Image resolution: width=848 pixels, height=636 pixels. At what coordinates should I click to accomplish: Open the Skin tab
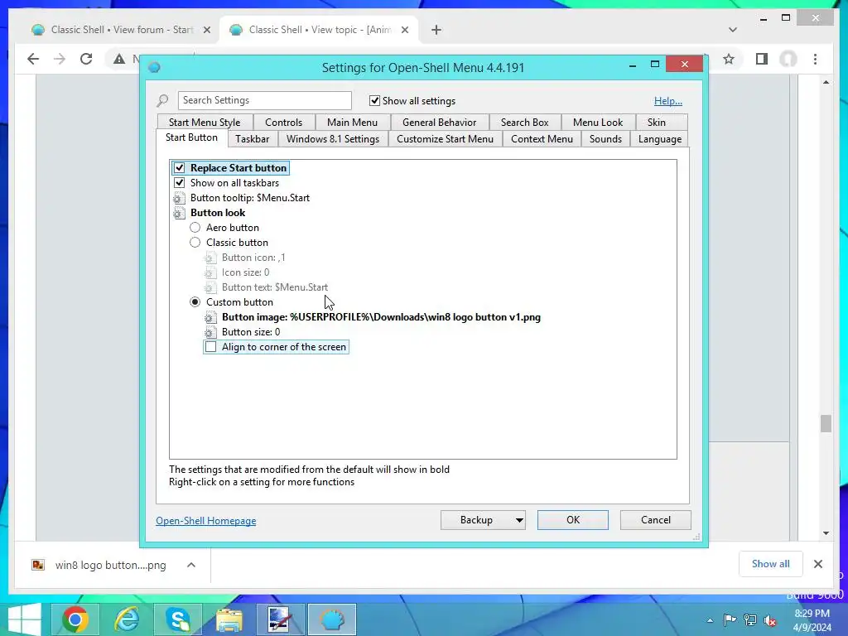coord(657,123)
